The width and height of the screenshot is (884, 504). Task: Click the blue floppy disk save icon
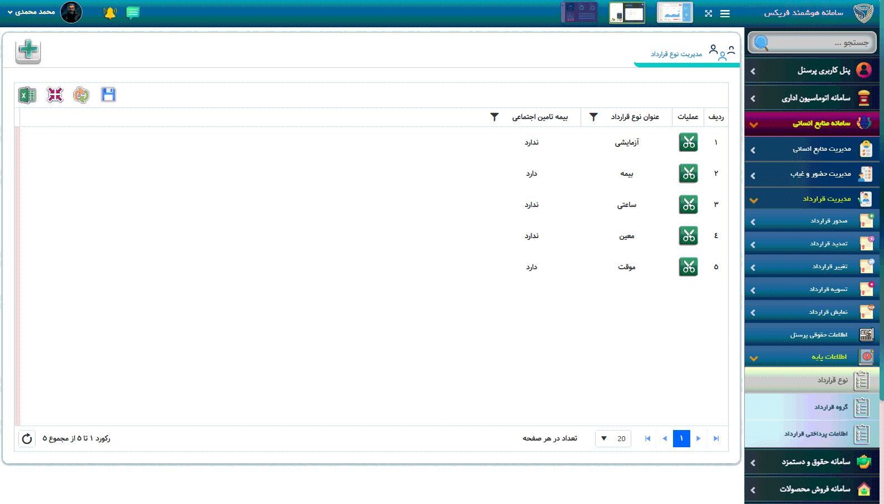coord(108,95)
